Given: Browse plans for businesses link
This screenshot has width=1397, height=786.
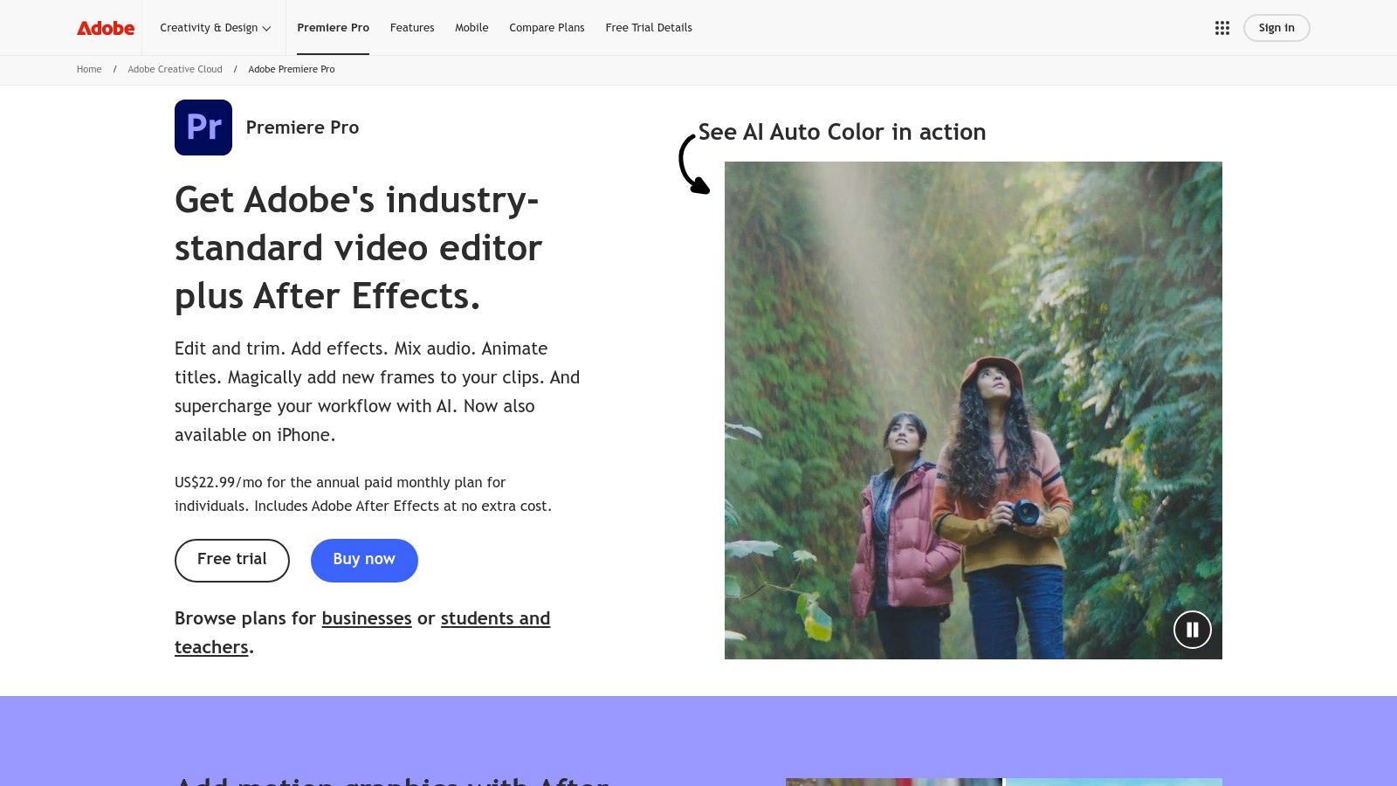Looking at the screenshot, I should 366,618.
